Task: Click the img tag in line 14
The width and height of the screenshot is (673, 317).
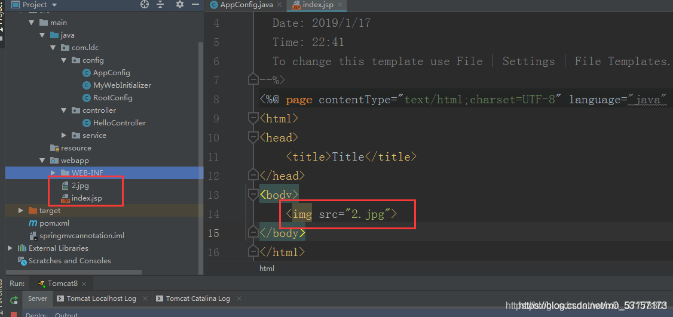Action: click(302, 214)
